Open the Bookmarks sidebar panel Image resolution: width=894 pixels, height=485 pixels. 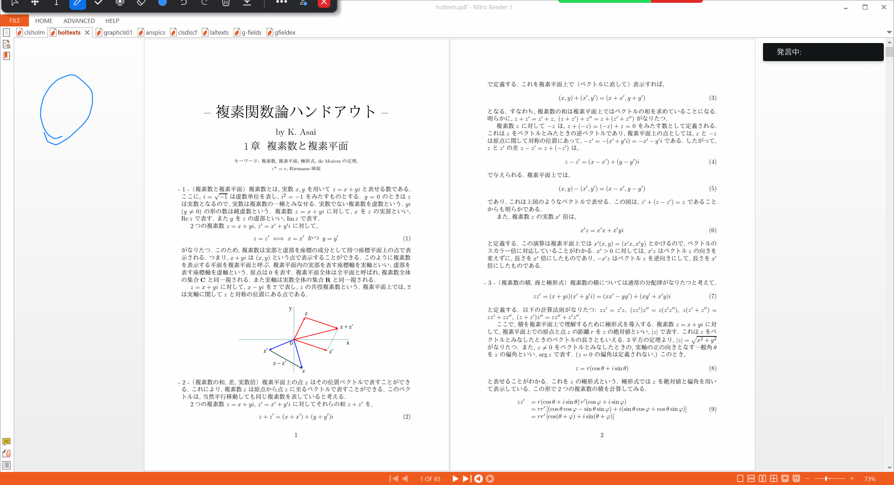click(6, 56)
